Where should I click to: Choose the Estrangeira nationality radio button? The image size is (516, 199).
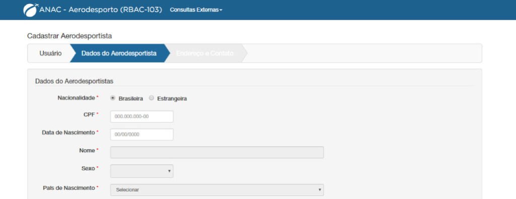[151, 98]
